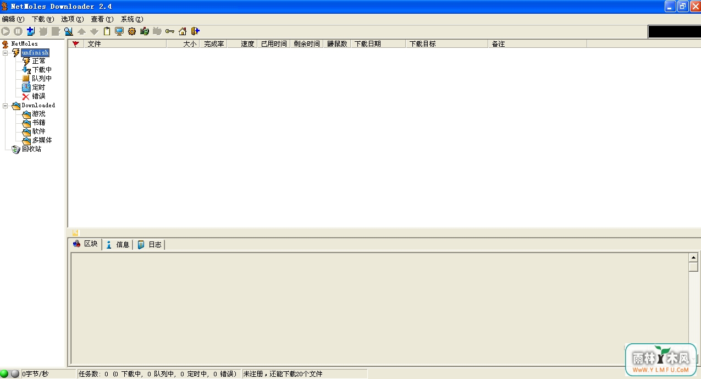Open the 编辑 menu
Screen dimensions: 701x379
point(13,19)
